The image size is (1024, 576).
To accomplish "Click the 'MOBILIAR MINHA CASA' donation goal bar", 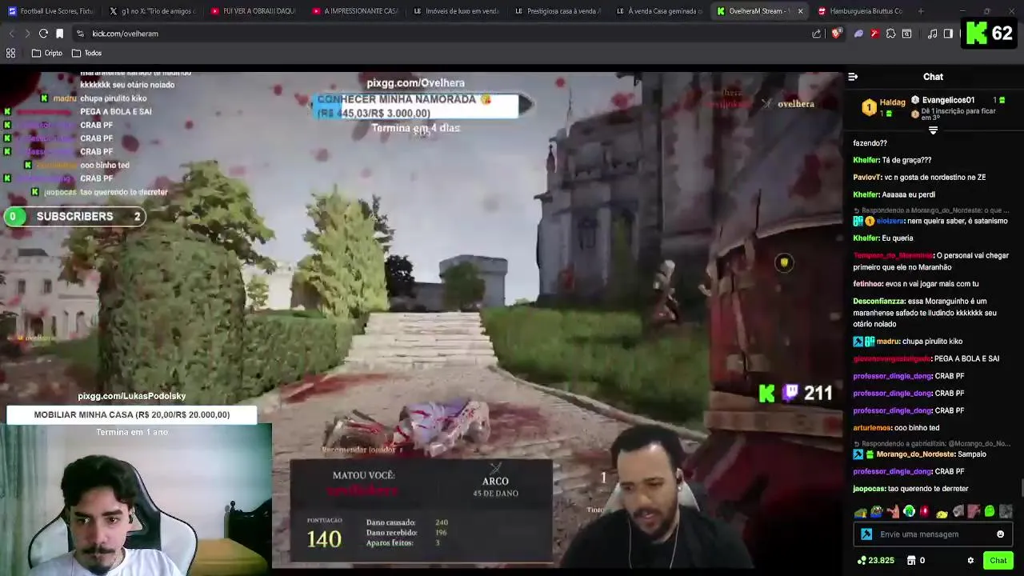I will click(132, 414).
